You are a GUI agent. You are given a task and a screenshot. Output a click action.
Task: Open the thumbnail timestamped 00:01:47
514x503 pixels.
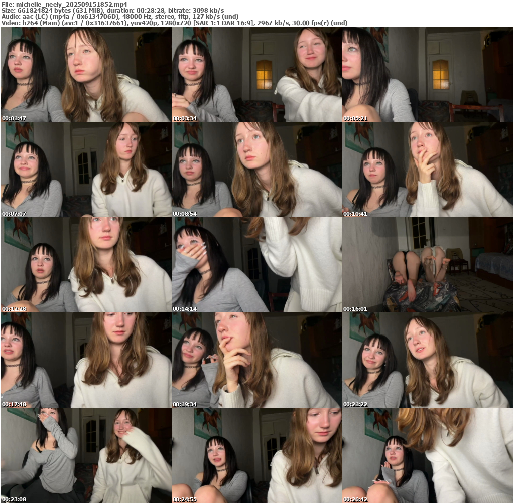86,74
